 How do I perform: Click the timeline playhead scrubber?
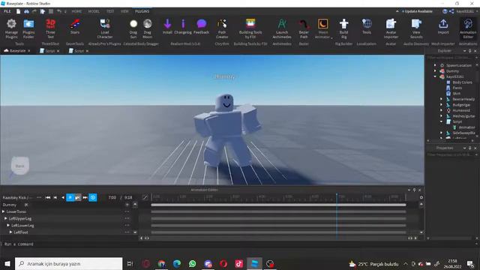(x=337, y=196)
